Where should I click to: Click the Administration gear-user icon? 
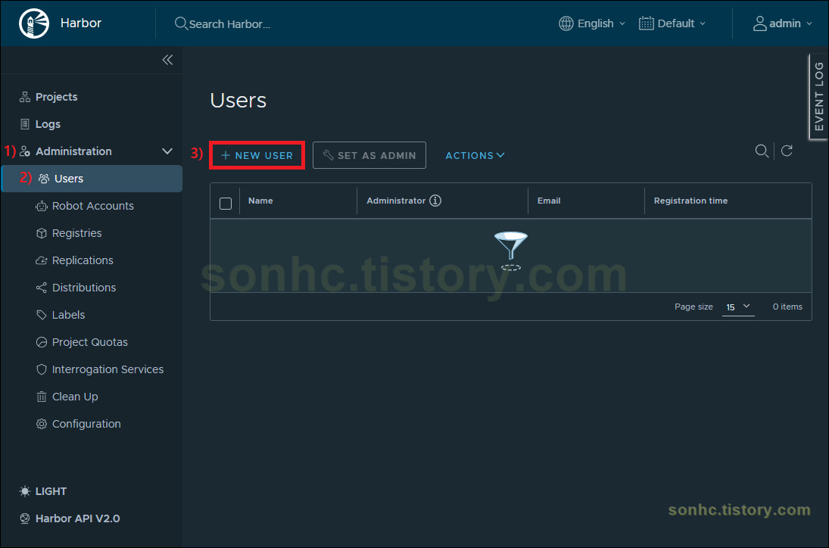tap(25, 151)
